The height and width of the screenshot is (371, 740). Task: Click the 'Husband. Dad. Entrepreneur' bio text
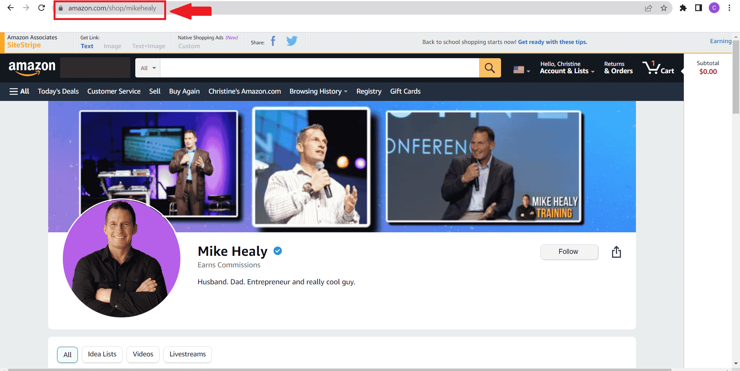tap(276, 282)
